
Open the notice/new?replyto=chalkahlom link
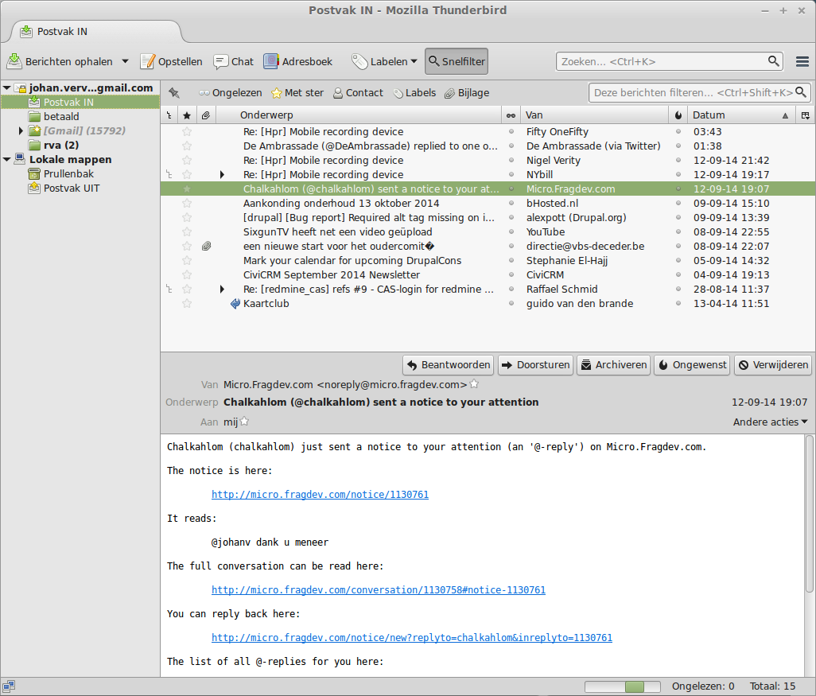pyautogui.click(x=412, y=638)
